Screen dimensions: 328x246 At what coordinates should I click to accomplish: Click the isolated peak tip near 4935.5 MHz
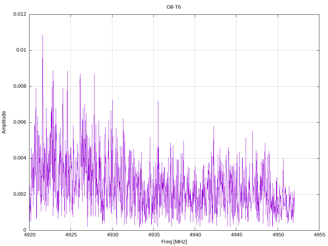click(158, 101)
